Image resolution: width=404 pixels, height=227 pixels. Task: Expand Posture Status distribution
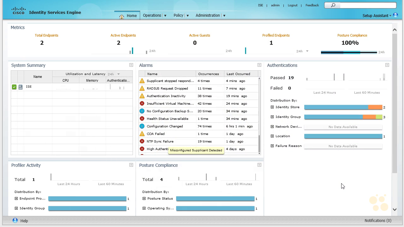tap(144, 199)
